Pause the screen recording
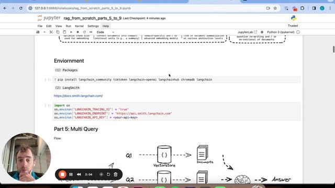This screenshot has width=335, height=188. point(71,174)
